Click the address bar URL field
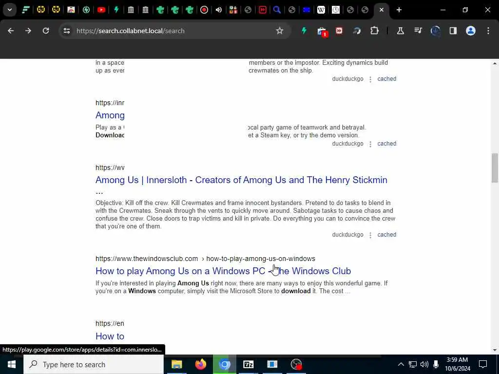Image resolution: width=499 pixels, height=374 pixels. (x=173, y=31)
